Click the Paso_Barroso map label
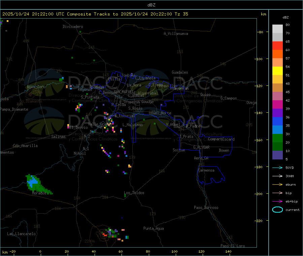Image resolution: width=303 pixels, height=256 pixels. point(206,208)
